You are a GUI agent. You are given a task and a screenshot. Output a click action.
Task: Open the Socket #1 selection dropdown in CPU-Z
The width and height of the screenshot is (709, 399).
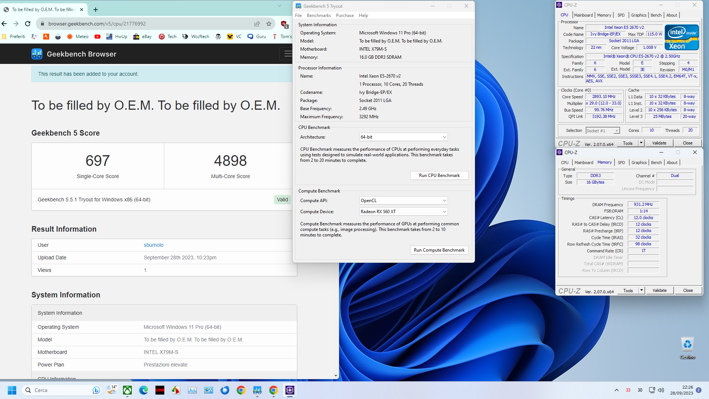click(603, 131)
